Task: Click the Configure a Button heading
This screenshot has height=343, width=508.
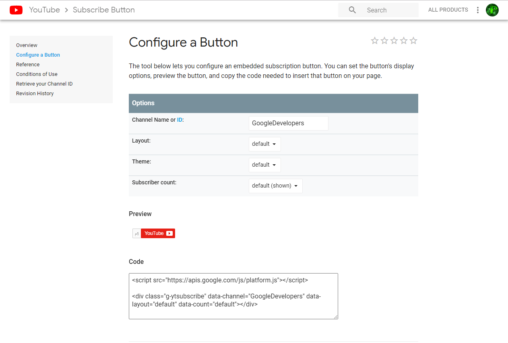Action: click(183, 43)
